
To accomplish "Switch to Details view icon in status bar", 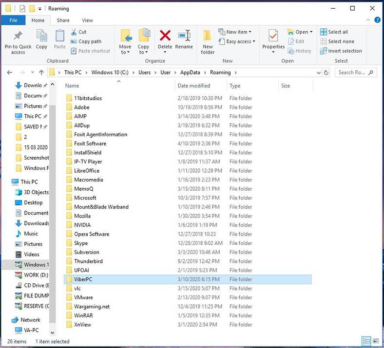I will [x=366, y=341].
